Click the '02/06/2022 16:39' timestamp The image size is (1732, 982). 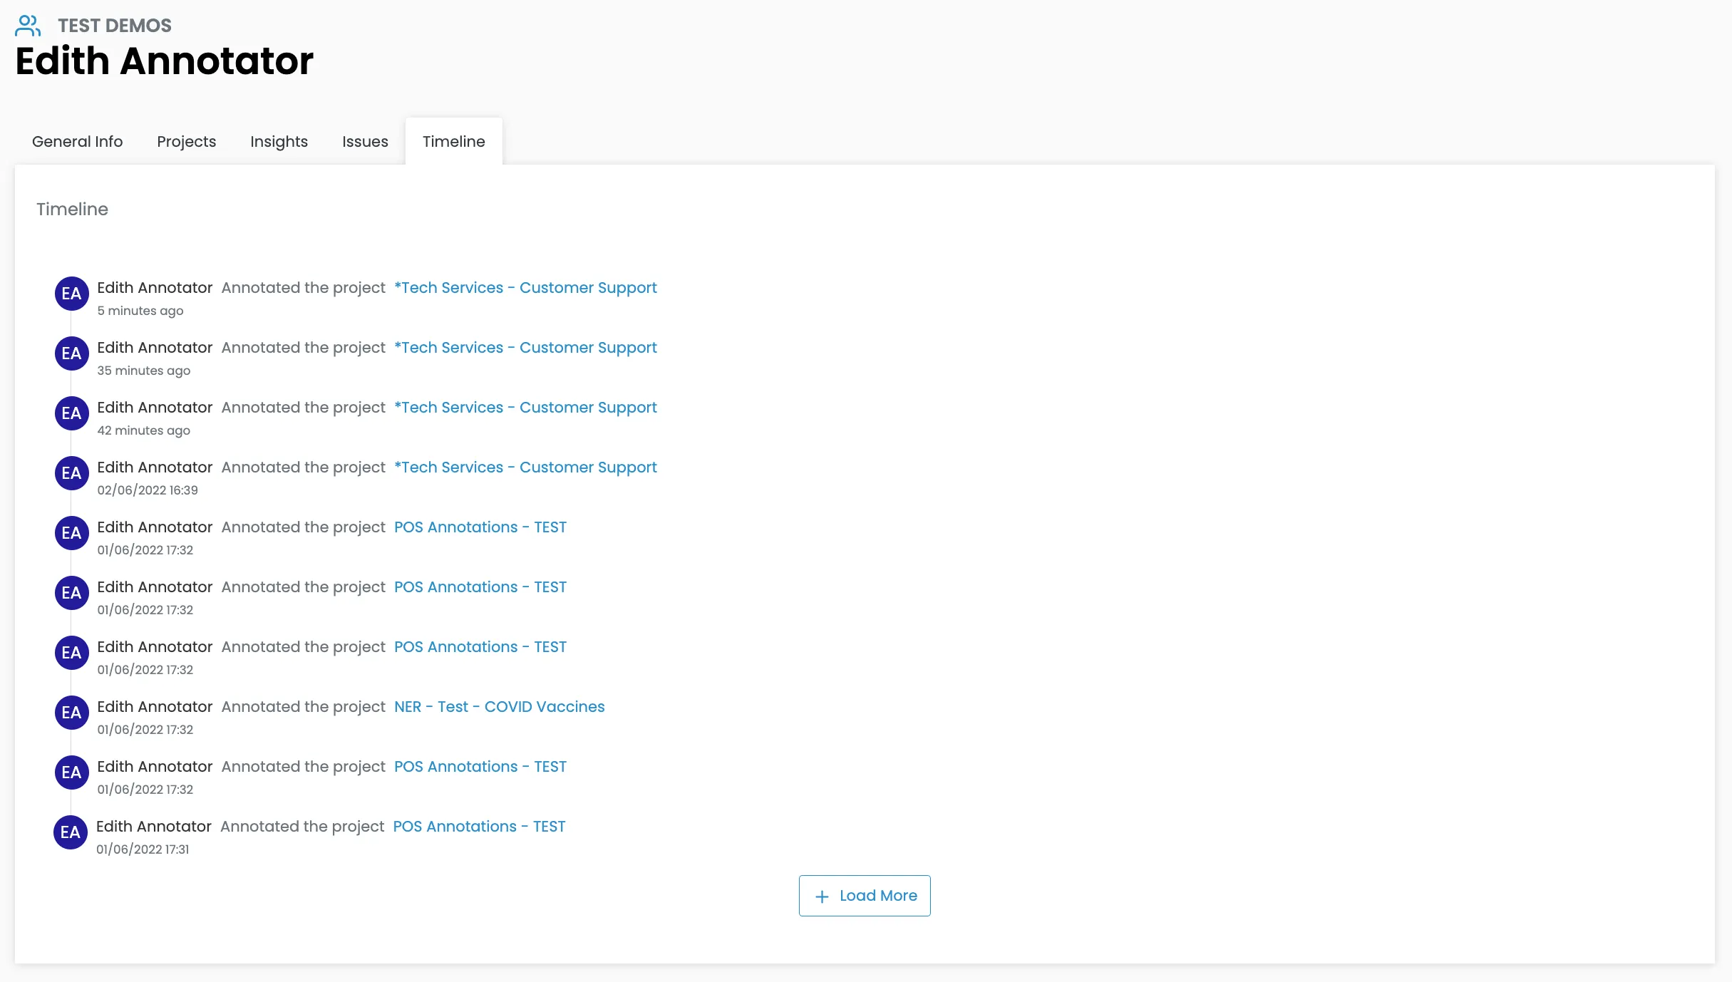tap(148, 490)
